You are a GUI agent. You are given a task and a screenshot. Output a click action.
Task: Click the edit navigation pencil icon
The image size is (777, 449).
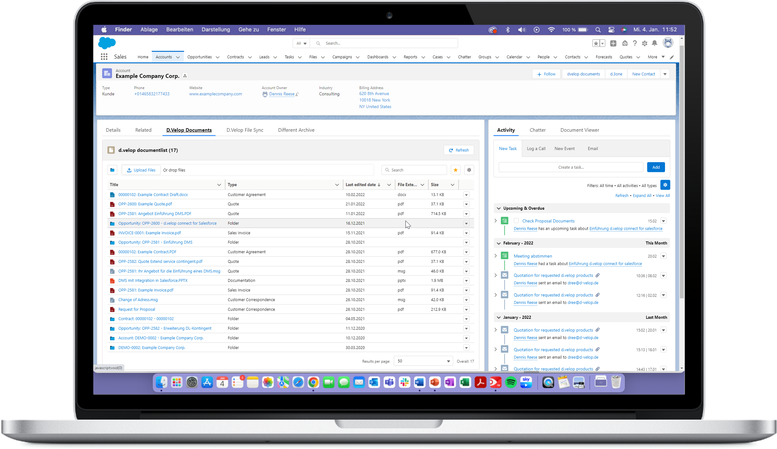click(672, 57)
